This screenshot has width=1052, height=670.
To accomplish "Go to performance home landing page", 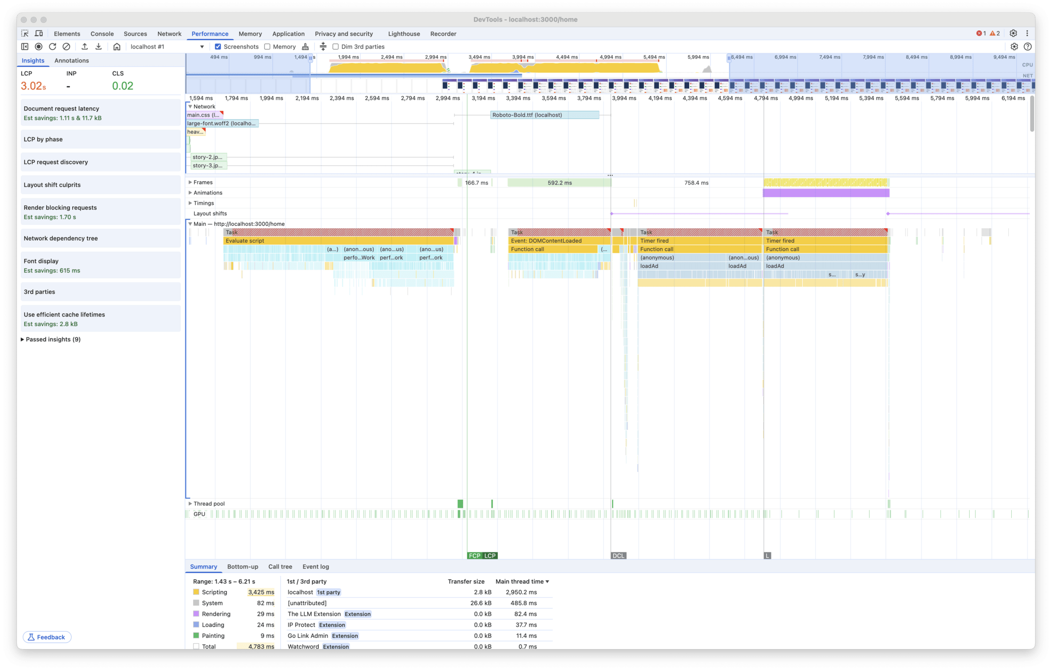I will coord(117,47).
